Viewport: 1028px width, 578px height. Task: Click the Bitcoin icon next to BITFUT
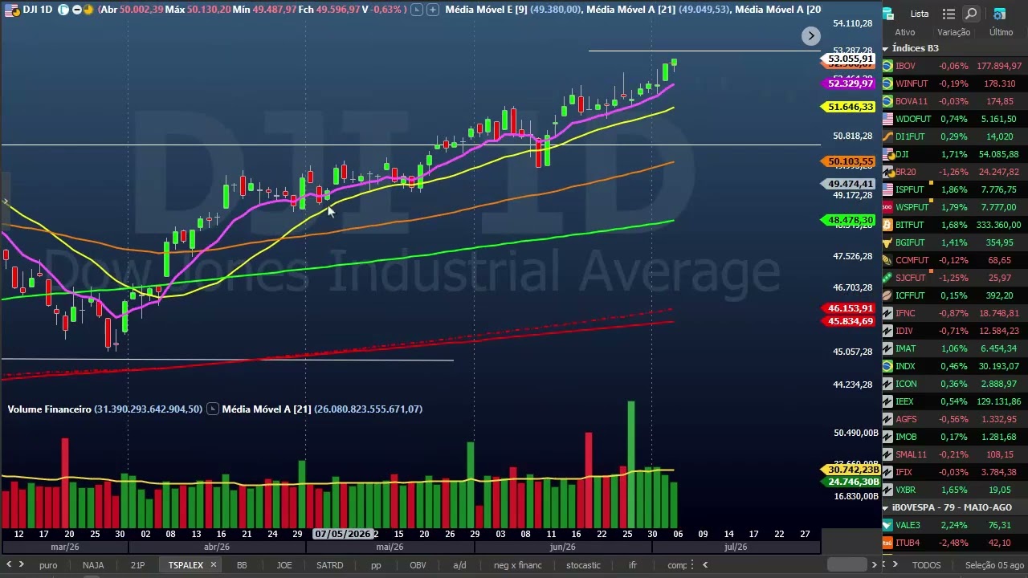[887, 225]
